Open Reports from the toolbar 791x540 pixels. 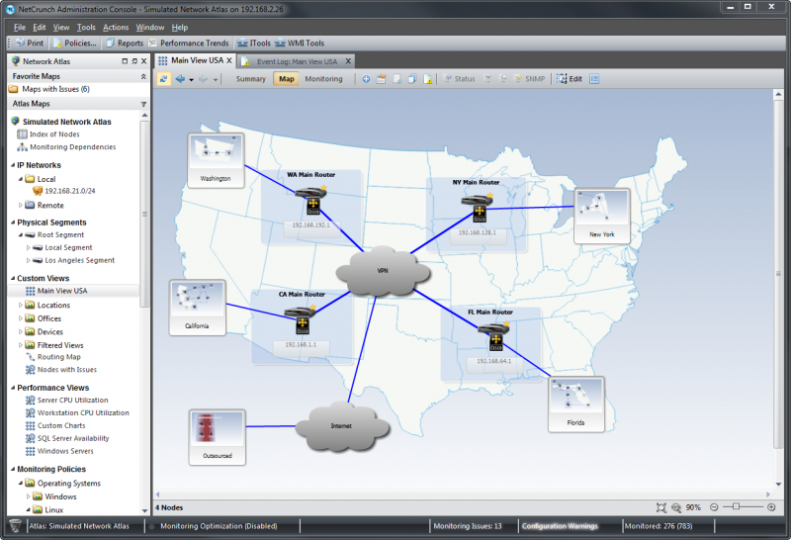(x=125, y=43)
